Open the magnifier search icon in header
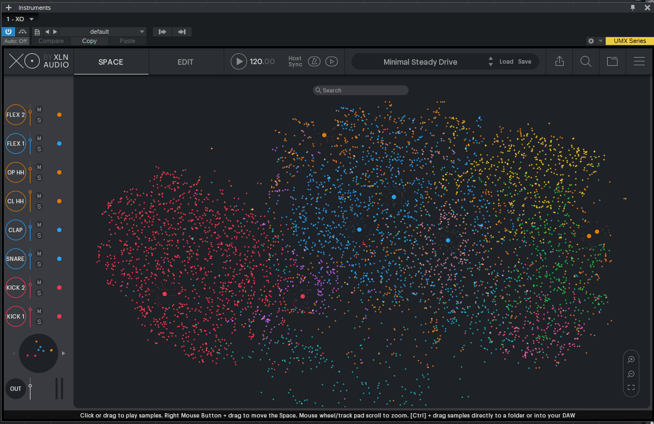The width and height of the screenshot is (654, 424). coord(586,62)
